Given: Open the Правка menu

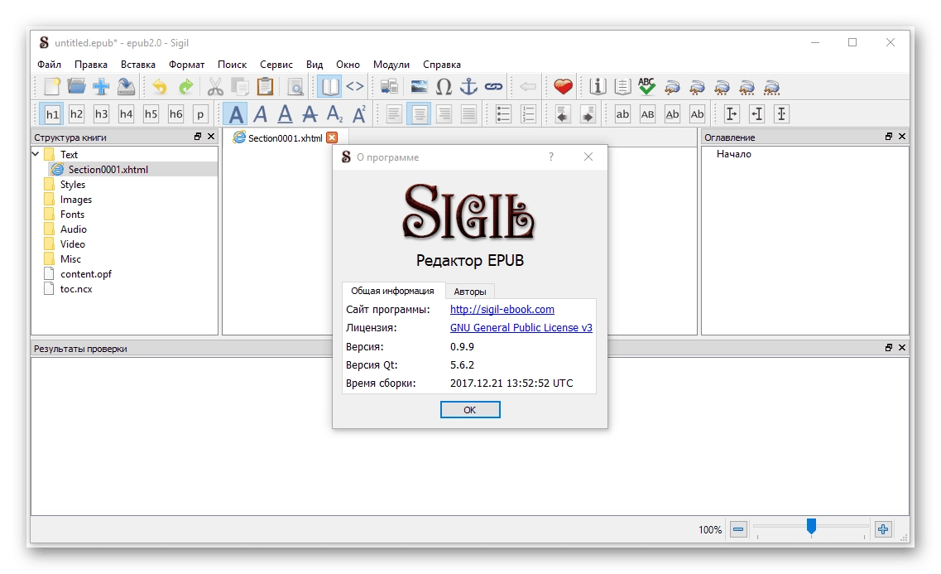Looking at the screenshot, I should [90, 65].
